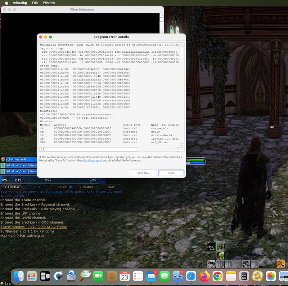Image resolution: width=288 pixels, height=286 pixels.
Task: Select the chrome_elf module row
Action: tap(109, 128)
